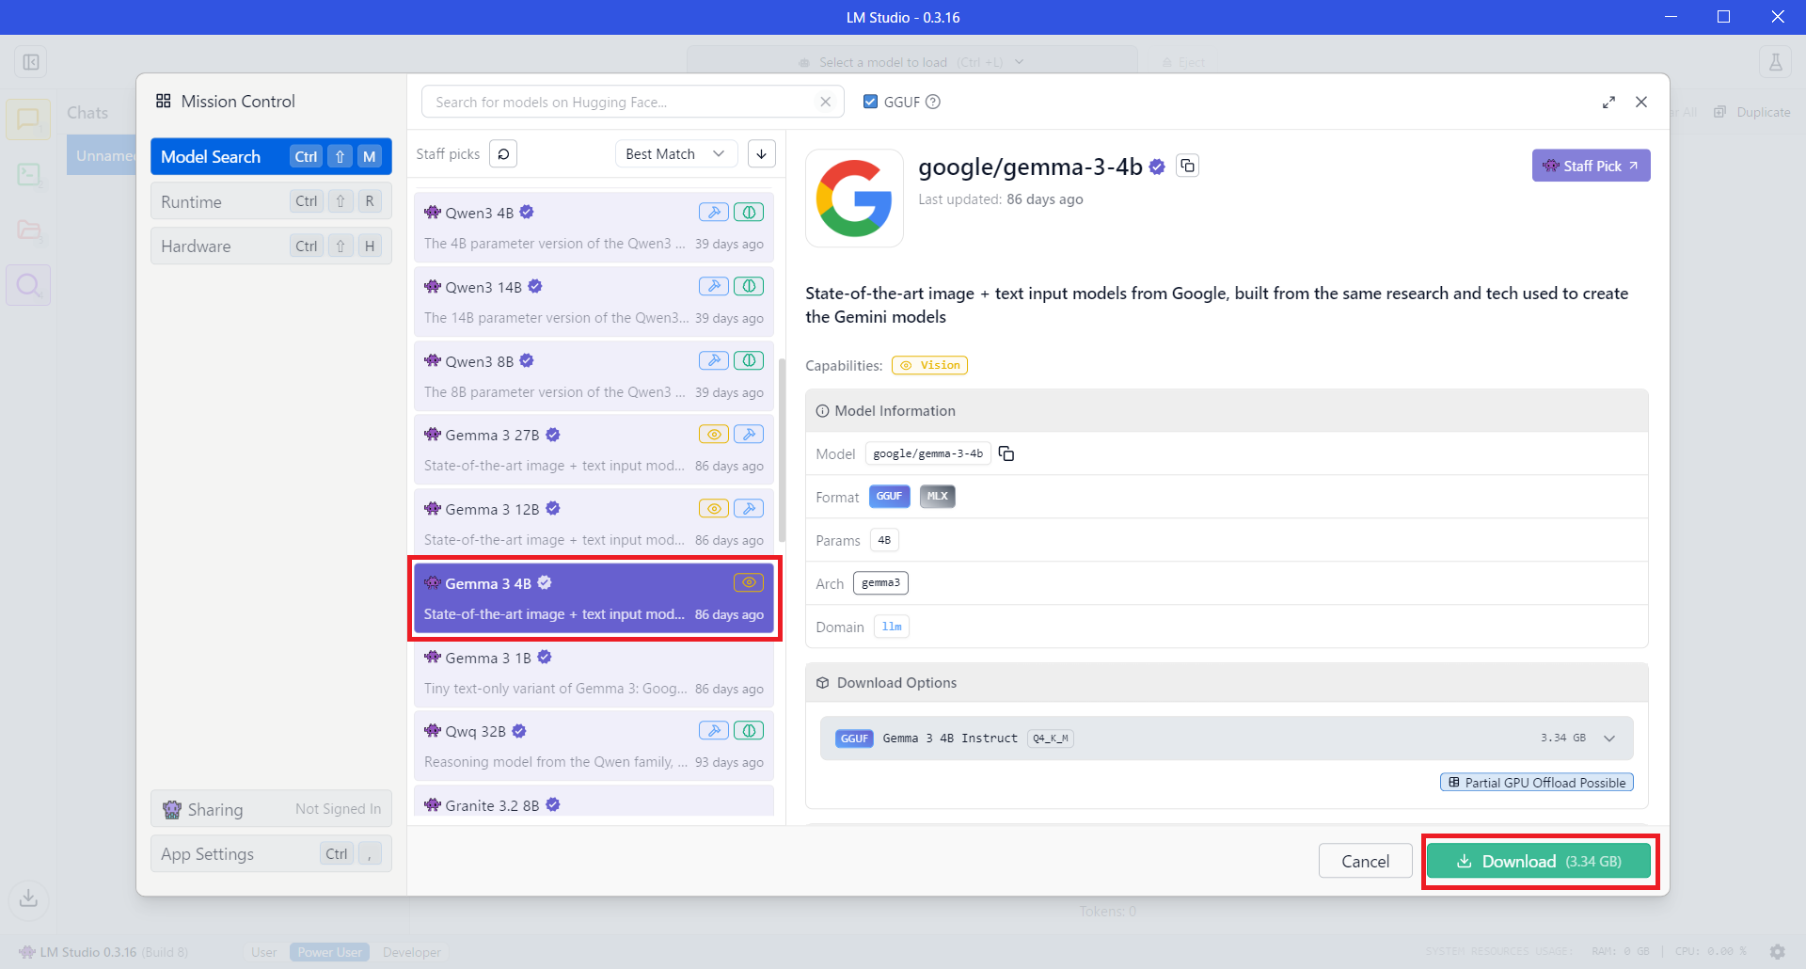The width and height of the screenshot is (1806, 969).
Task: Click the Google logo thumbnail
Action: pyautogui.click(x=854, y=198)
